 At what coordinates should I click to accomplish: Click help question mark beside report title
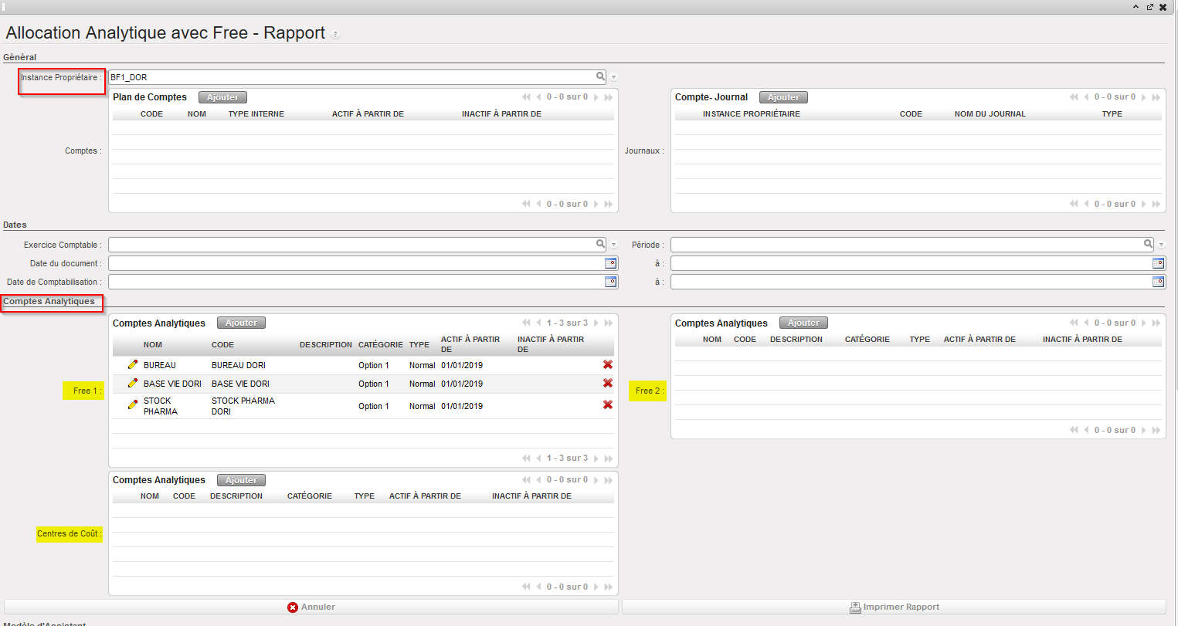(335, 35)
